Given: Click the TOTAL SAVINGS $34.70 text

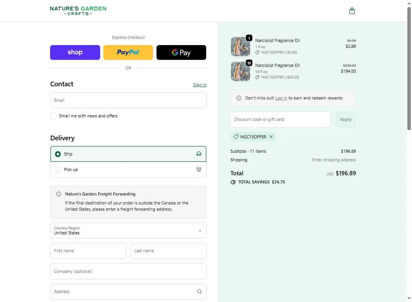Looking at the screenshot, I should [261, 182].
